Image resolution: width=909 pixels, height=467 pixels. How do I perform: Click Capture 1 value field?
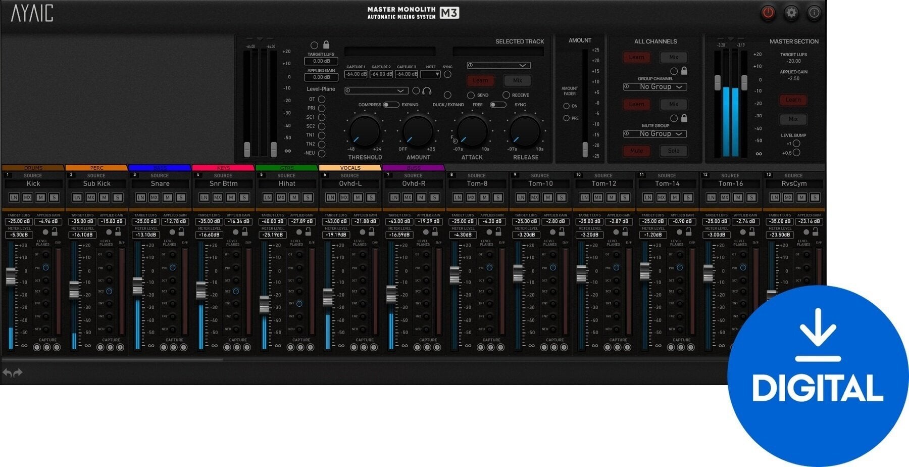coord(356,74)
